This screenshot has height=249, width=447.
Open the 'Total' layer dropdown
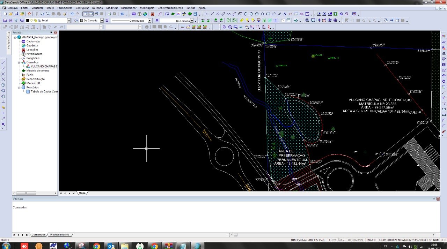(68, 21)
